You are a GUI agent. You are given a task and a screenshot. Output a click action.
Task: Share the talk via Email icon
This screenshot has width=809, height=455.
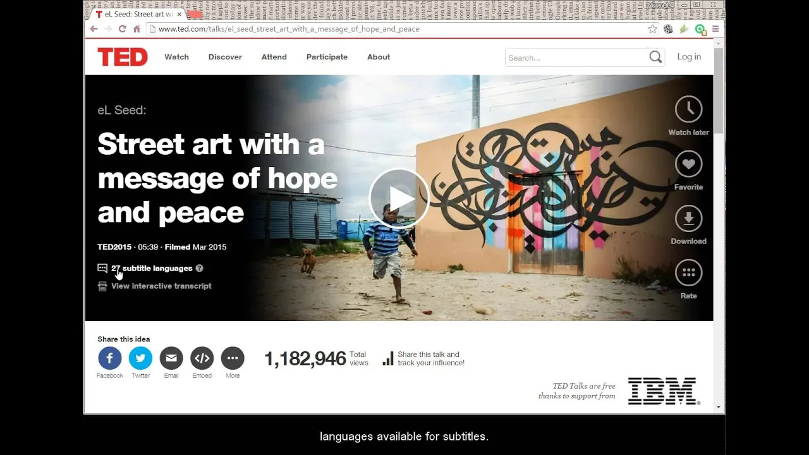tap(171, 358)
